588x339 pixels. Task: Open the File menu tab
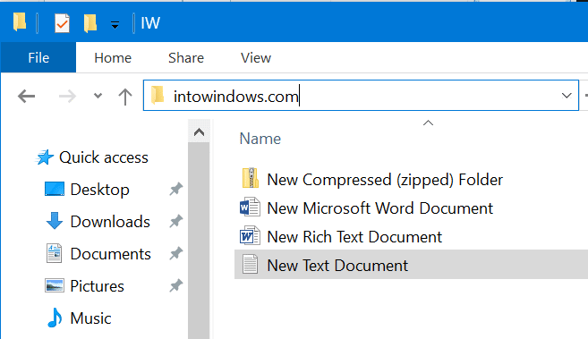tap(38, 57)
